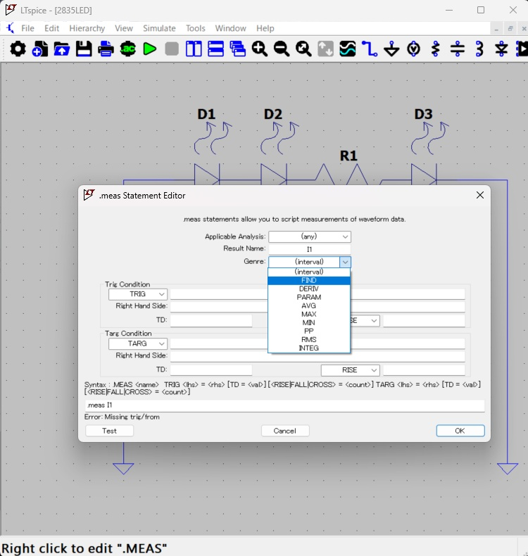The height and width of the screenshot is (556, 528).
Task: Place an inductor component
Action: [x=479, y=49]
